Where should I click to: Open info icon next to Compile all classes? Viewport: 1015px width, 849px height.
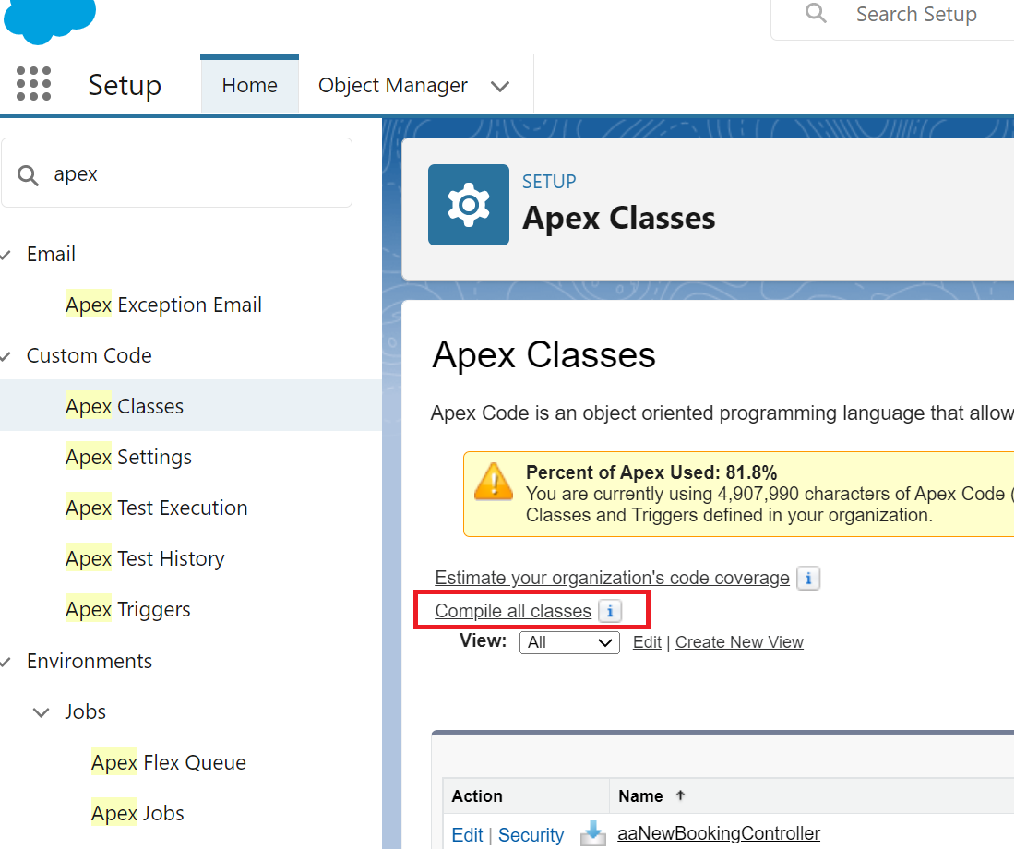(x=610, y=611)
